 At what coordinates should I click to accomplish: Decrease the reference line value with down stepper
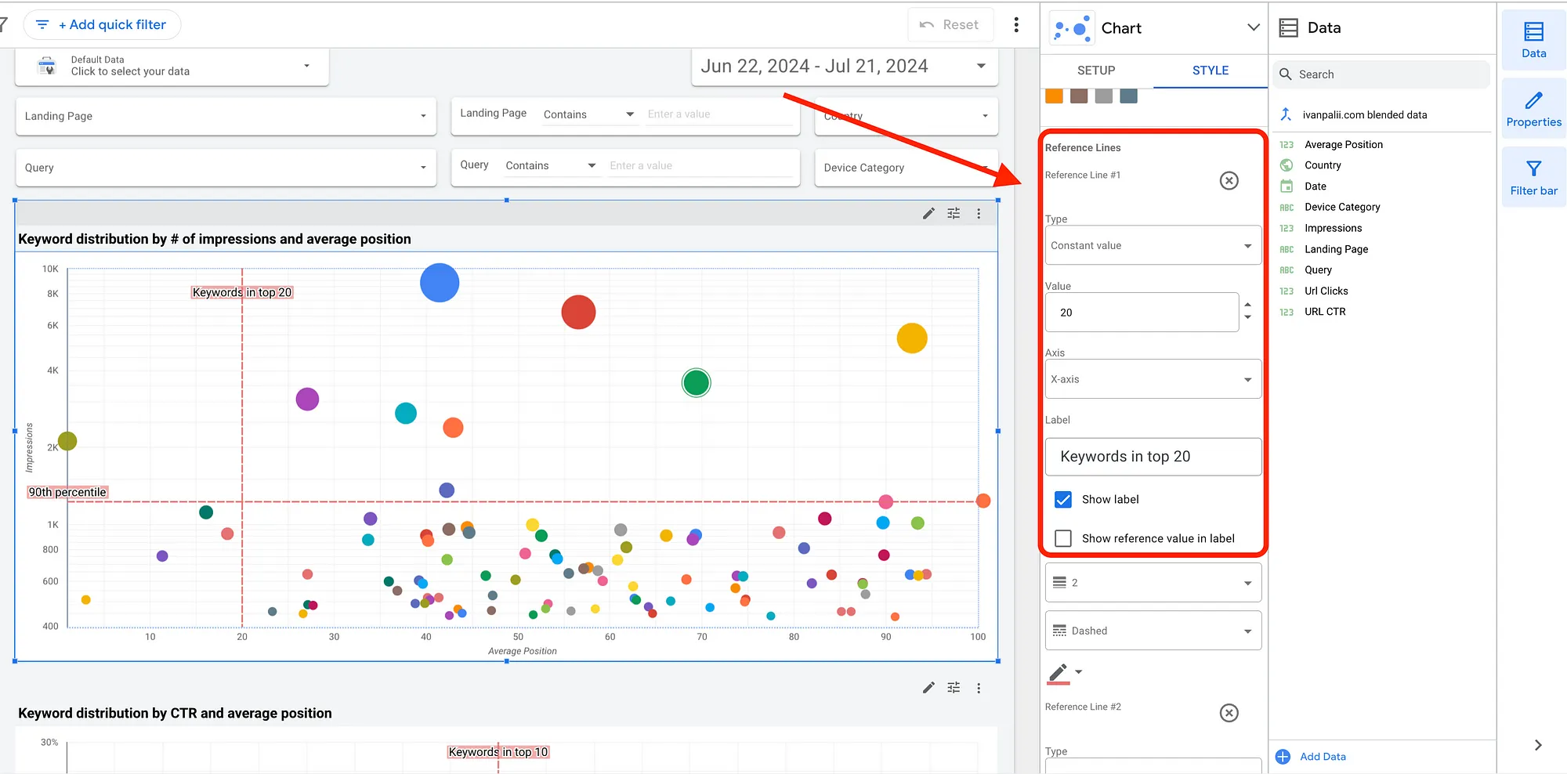pyautogui.click(x=1247, y=317)
